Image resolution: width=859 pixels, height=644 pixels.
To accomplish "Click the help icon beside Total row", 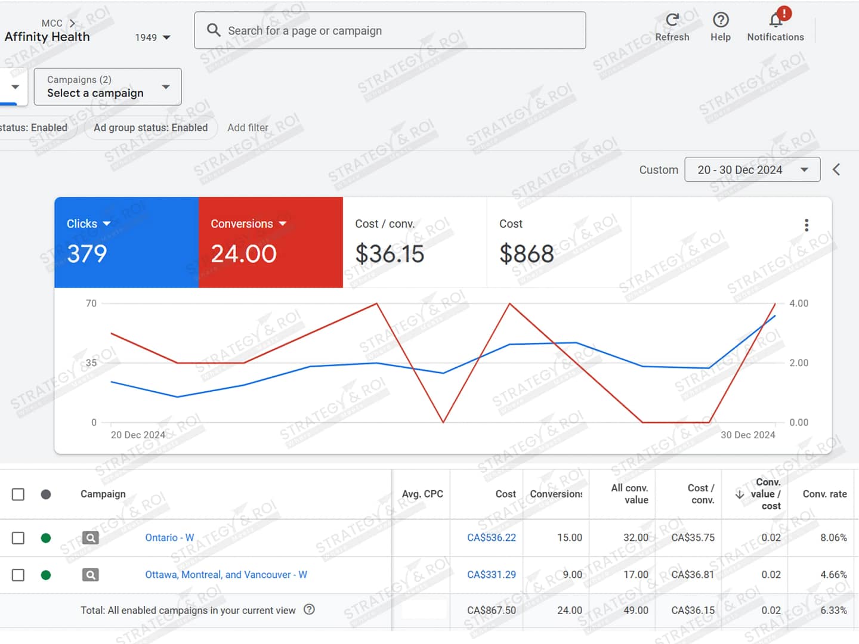I will click(309, 609).
